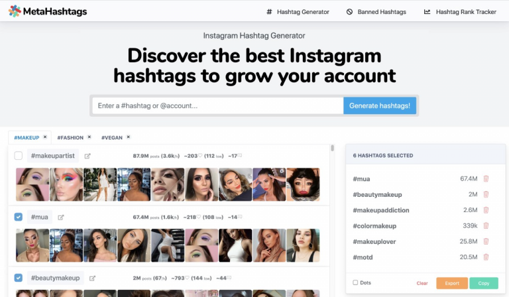The width and height of the screenshot is (509, 297).
Task: Open Banned Hashtags in the navigation
Action: pyautogui.click(x=376, y=12)
